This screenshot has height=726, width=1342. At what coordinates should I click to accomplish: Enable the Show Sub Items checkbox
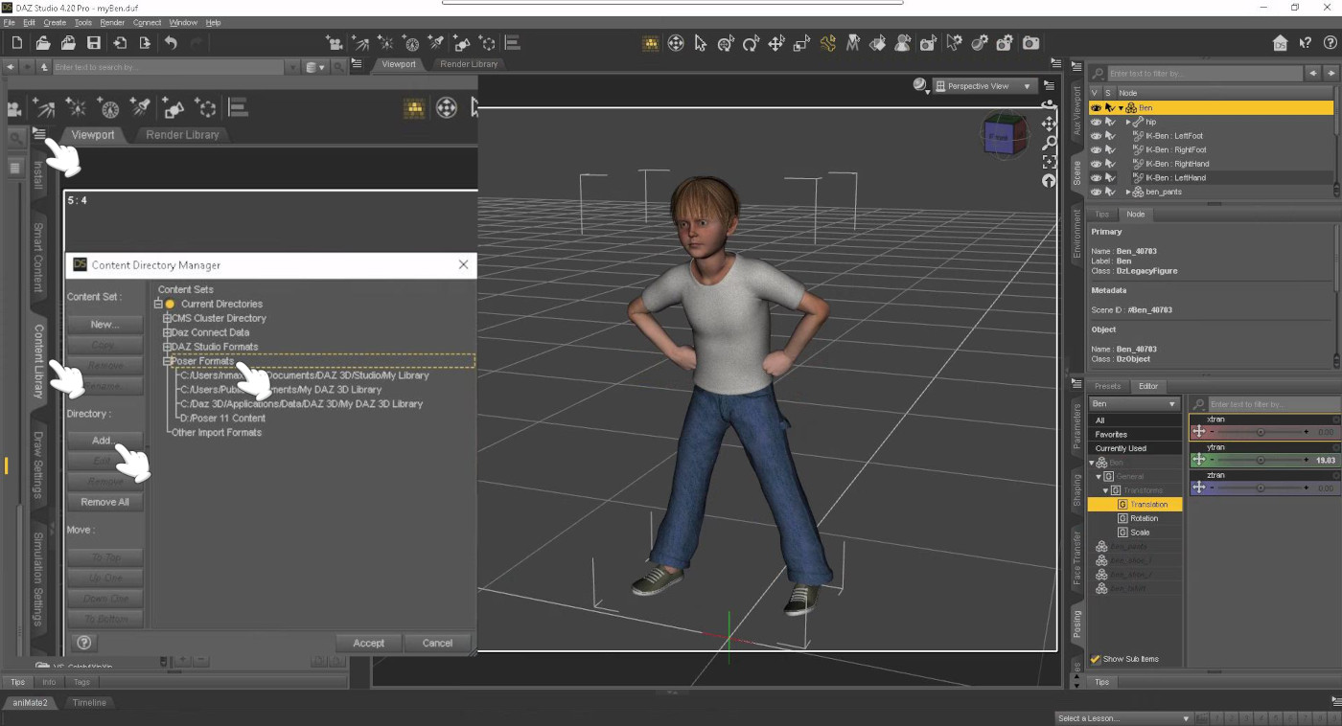[x=1096, y=659]
